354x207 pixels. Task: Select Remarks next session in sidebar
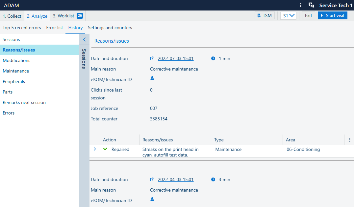coord(24,102)
